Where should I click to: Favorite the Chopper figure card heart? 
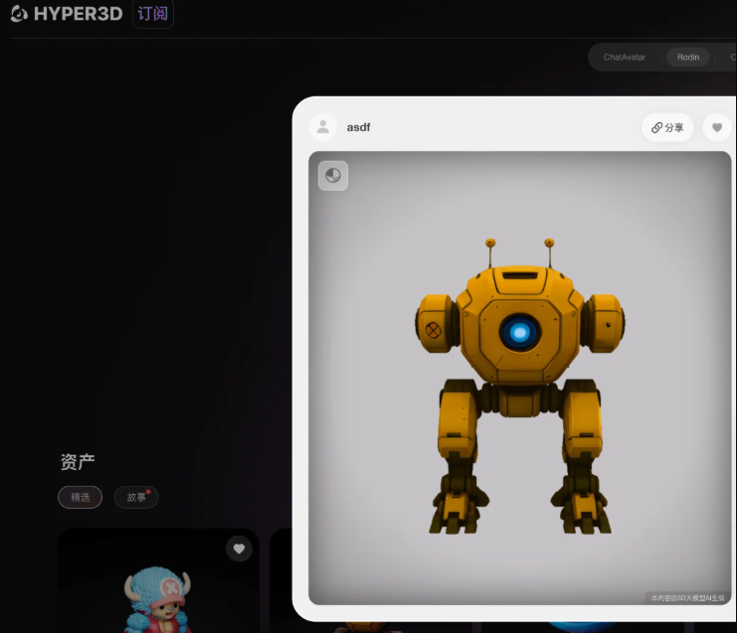[239, 549]
